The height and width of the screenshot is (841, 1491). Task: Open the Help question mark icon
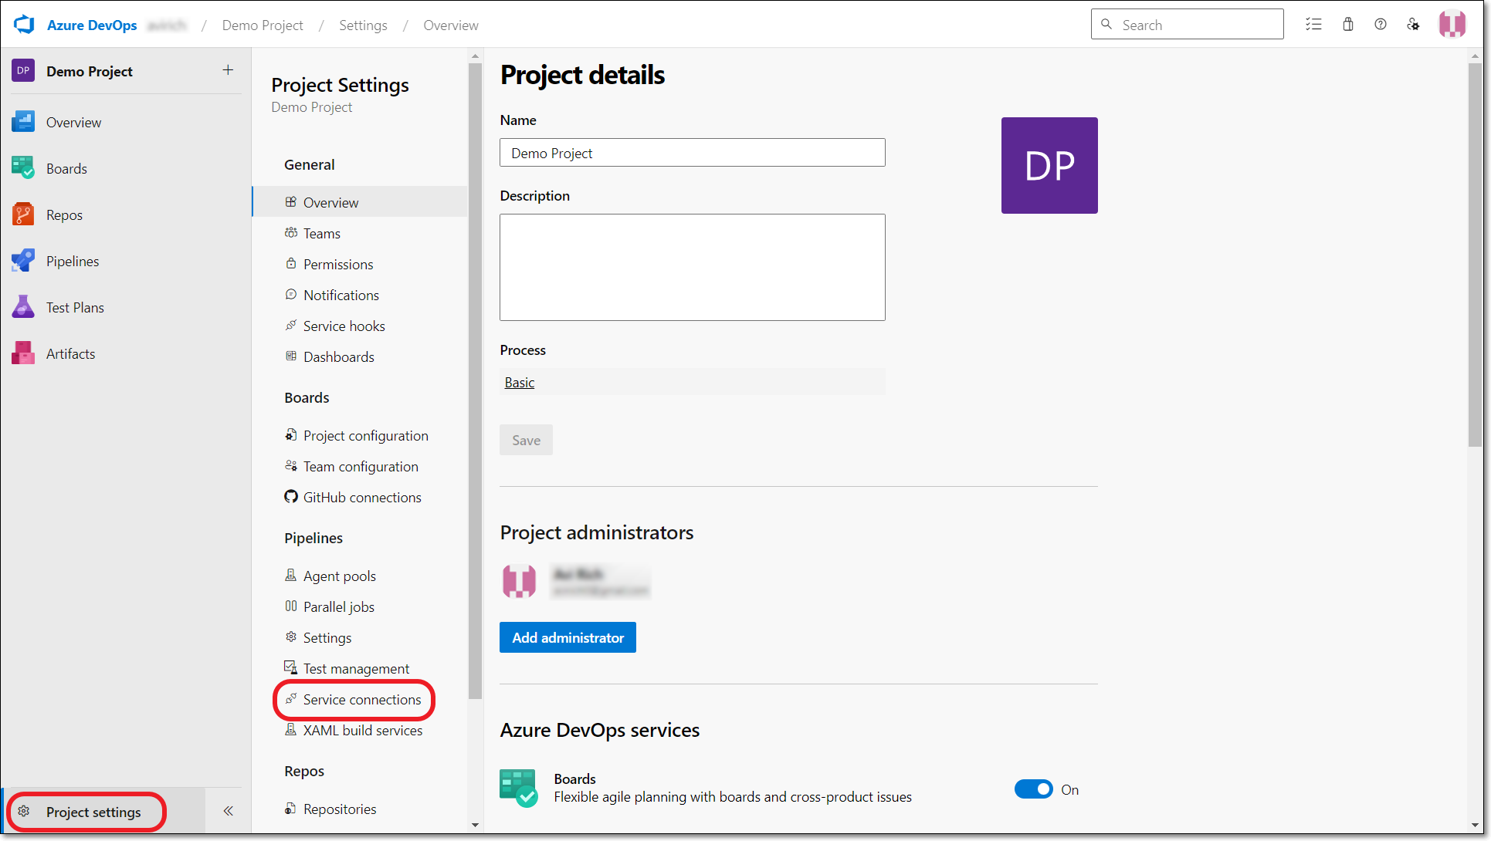1381,25
